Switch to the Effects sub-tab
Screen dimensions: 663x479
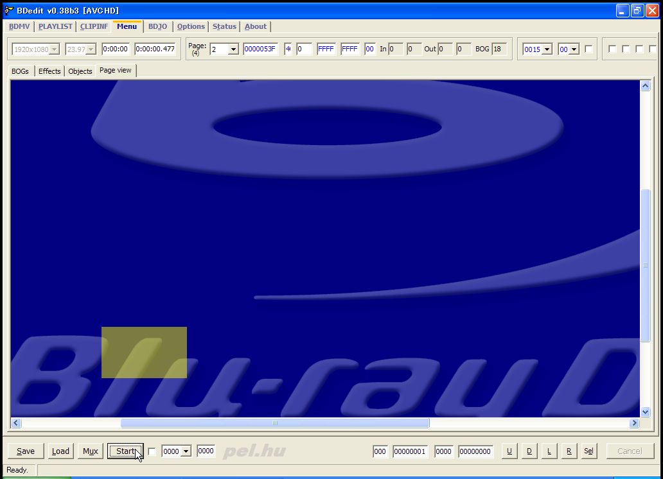click(49, 71)
